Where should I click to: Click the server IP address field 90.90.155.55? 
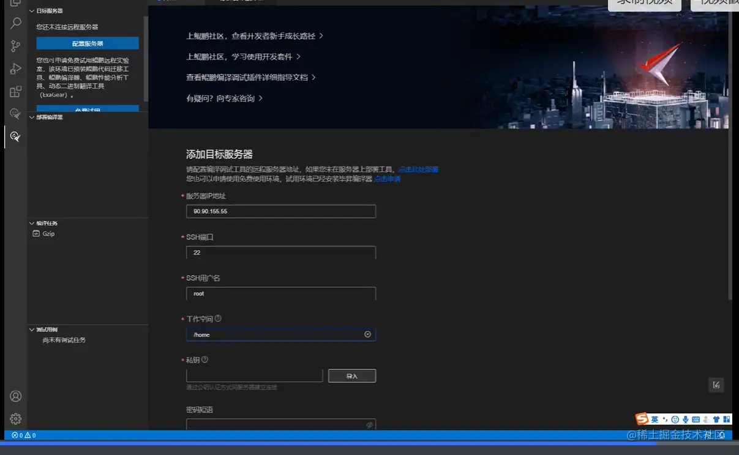coord(281,211)
